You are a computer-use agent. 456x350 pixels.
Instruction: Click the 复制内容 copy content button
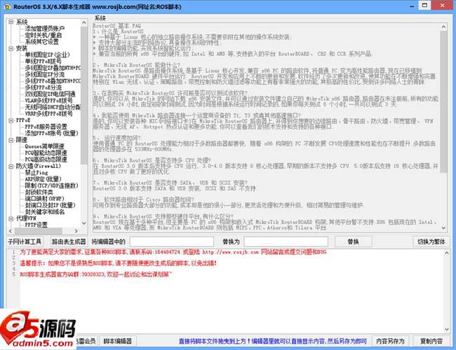pyautogui.click(x=431, y=341)
